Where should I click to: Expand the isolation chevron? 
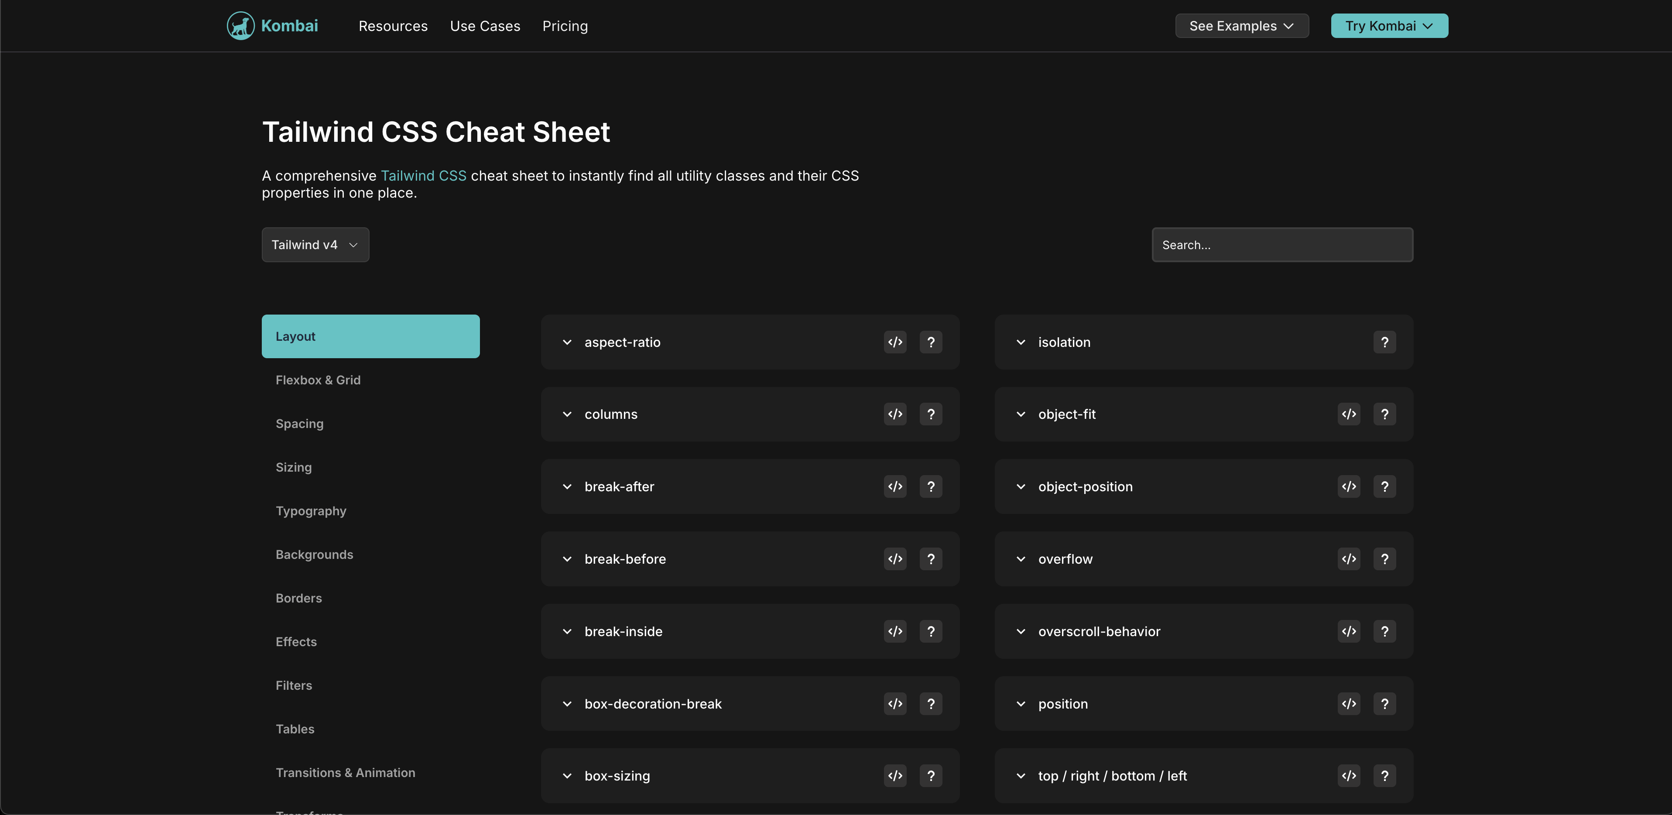pos(1020,342)
